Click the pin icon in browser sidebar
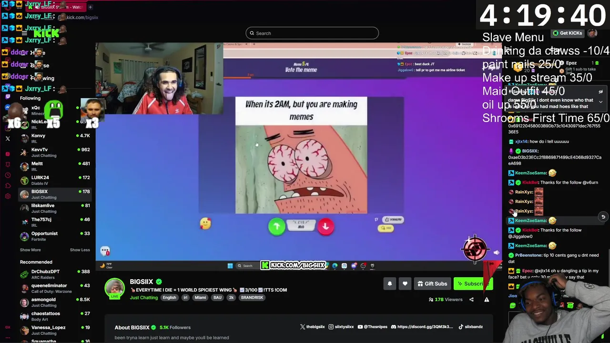 (8, 164)
